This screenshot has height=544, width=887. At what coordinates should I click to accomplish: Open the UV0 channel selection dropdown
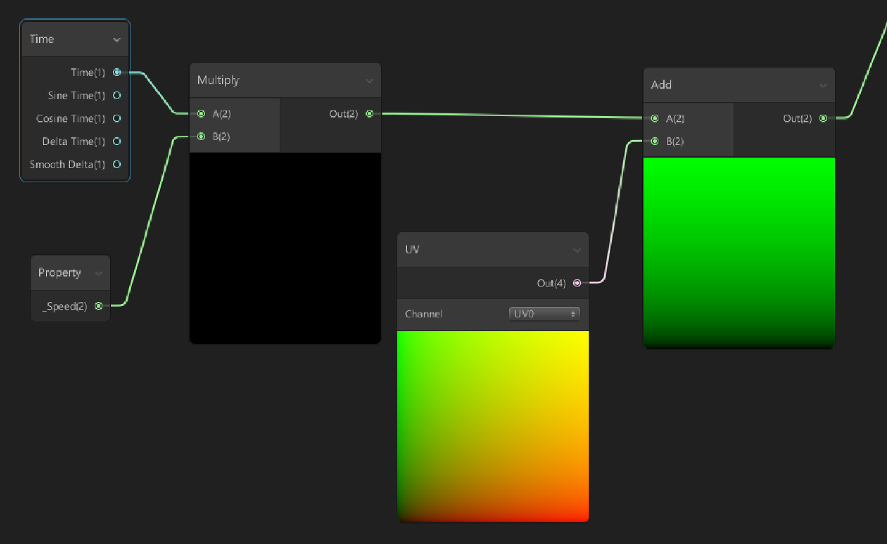[544, 314]
